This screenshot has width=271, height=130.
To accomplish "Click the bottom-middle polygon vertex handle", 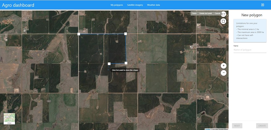I will tap(109, 64).
